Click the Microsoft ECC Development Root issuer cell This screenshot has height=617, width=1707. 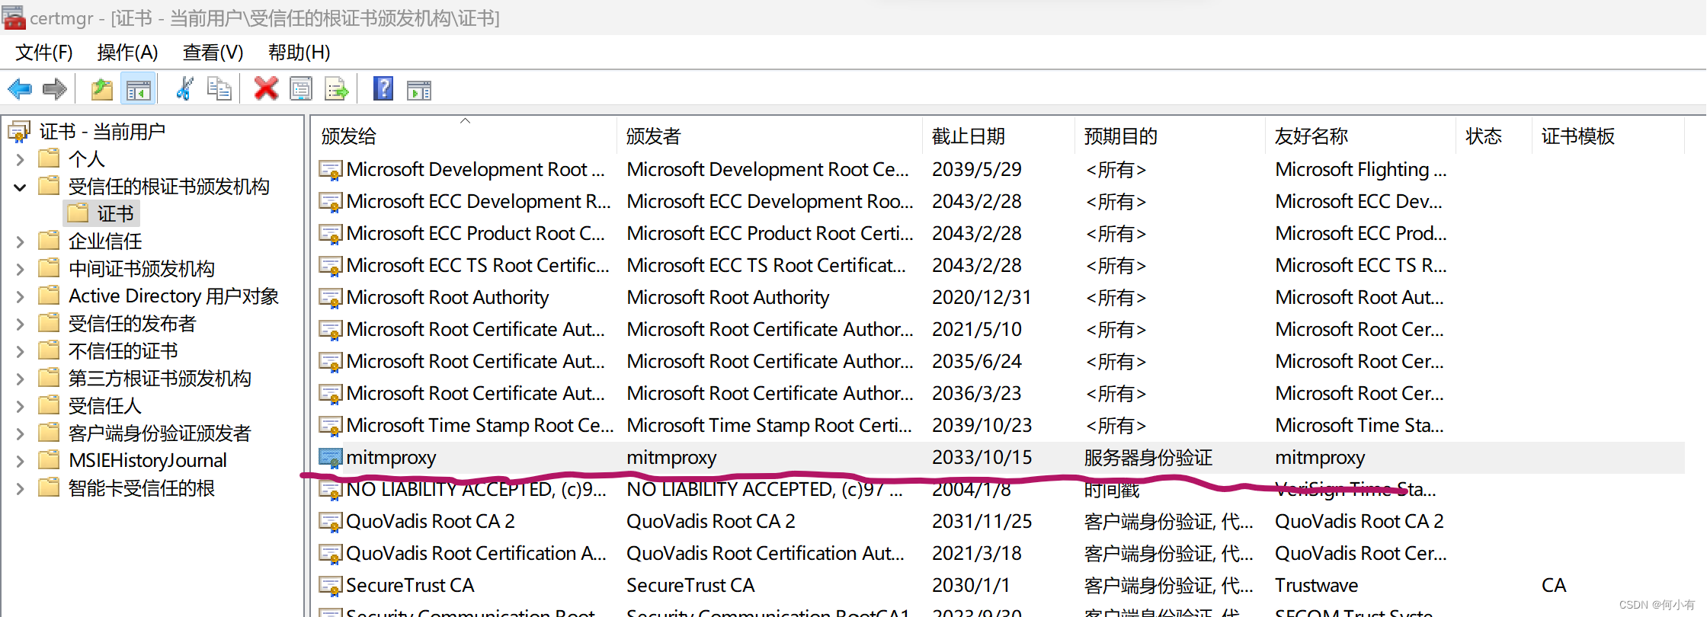pyautogui.click(x=770, y=202)
